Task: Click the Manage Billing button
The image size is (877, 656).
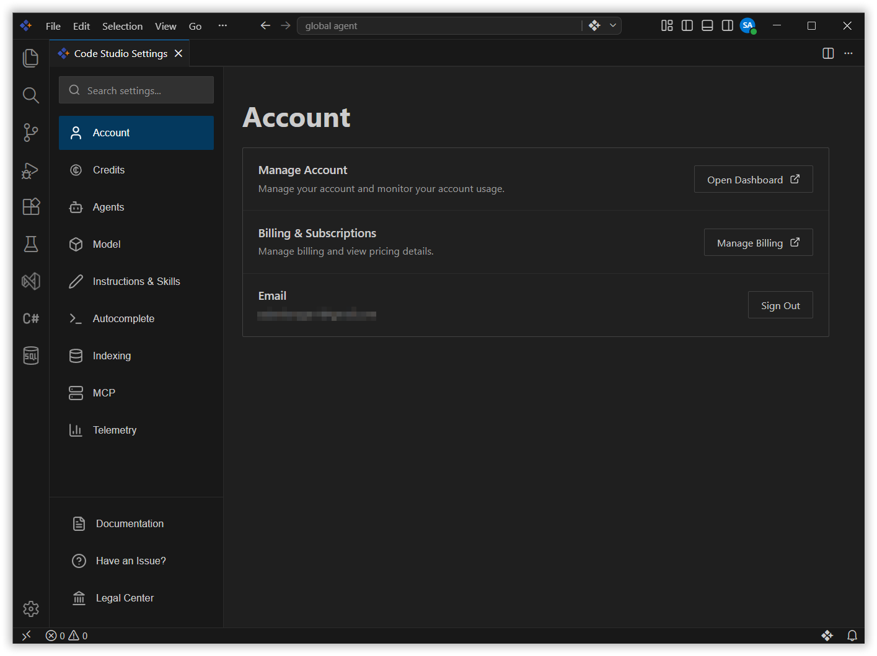Action: 758,243
